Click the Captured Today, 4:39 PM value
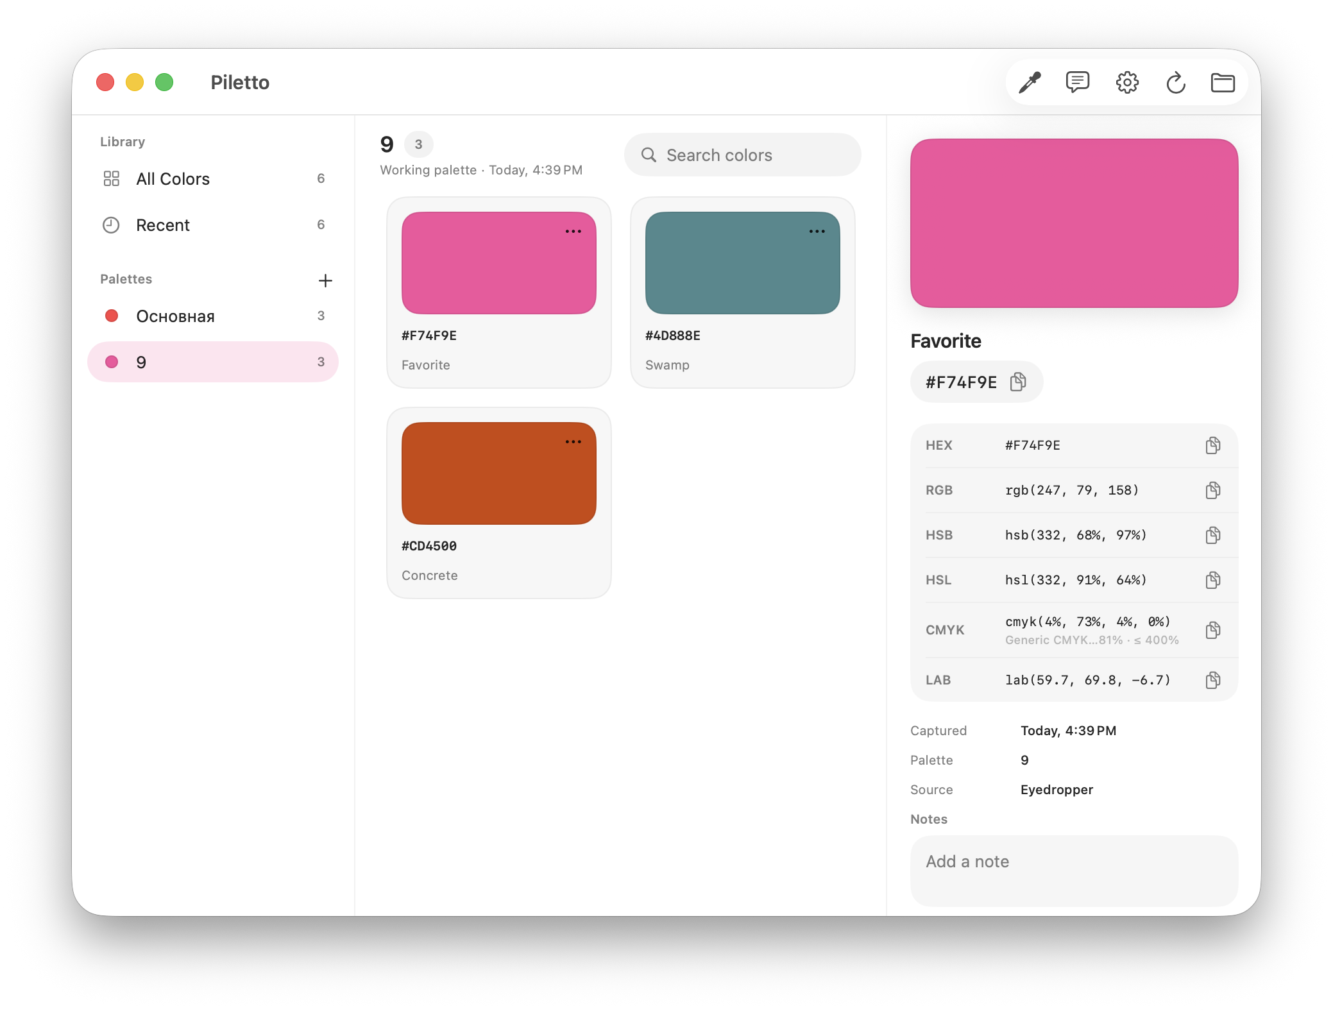This screenshot has width=1333, height=1011. click(x=1068, y=731)
